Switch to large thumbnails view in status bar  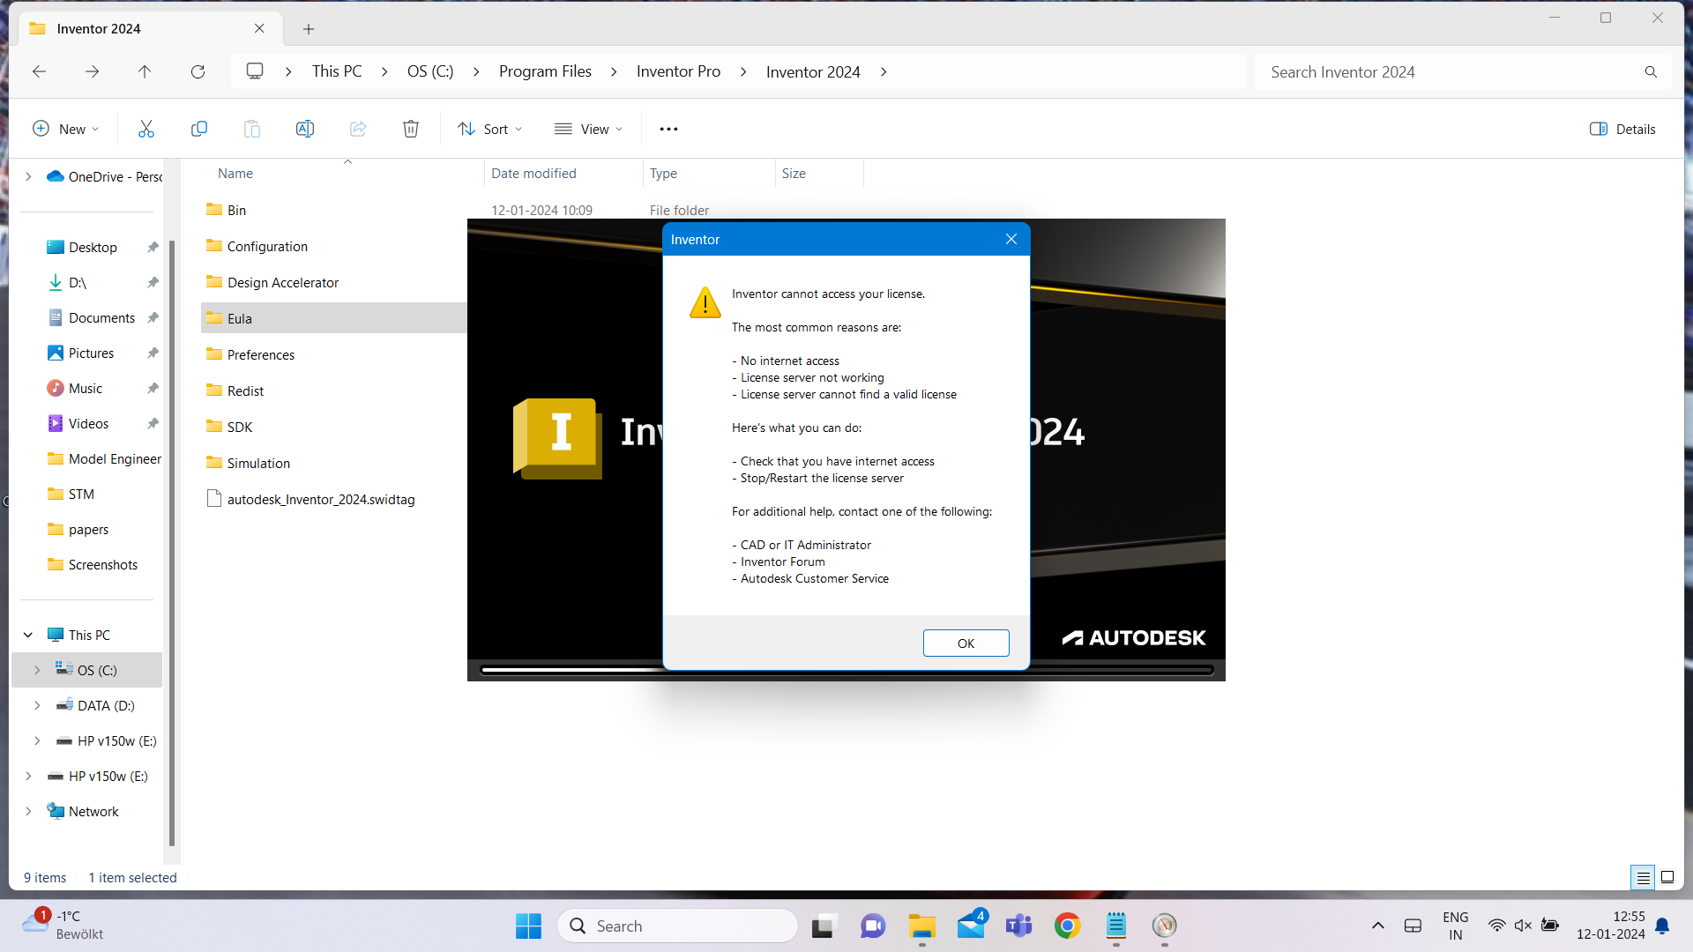[x=1667, y=877]
